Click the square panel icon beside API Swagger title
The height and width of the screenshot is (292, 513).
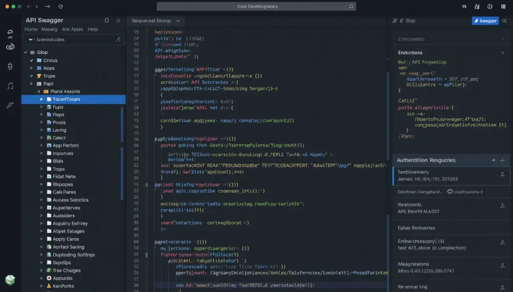tap(107, 20)
